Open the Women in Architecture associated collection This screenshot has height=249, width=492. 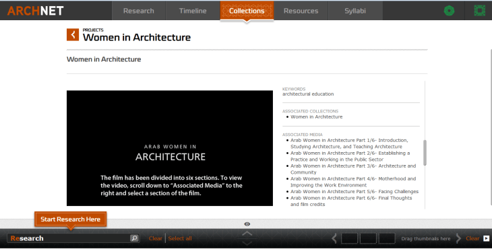tap(316, 117)
